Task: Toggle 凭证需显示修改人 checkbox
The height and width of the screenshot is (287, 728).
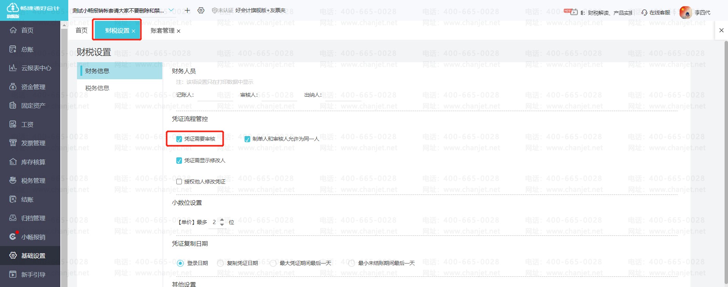Action: (179, 161)
